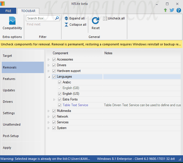Open the blue help question icon
The width and height of the screenshot is (183, 163).
coord(178,10)
